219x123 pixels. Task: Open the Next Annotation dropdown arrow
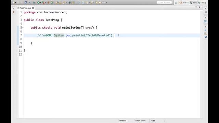[89, 2]
